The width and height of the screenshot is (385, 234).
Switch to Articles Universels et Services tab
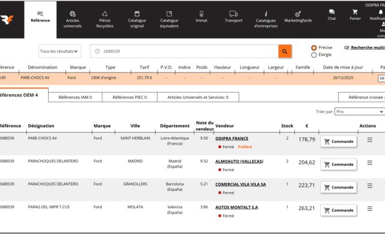198,97
